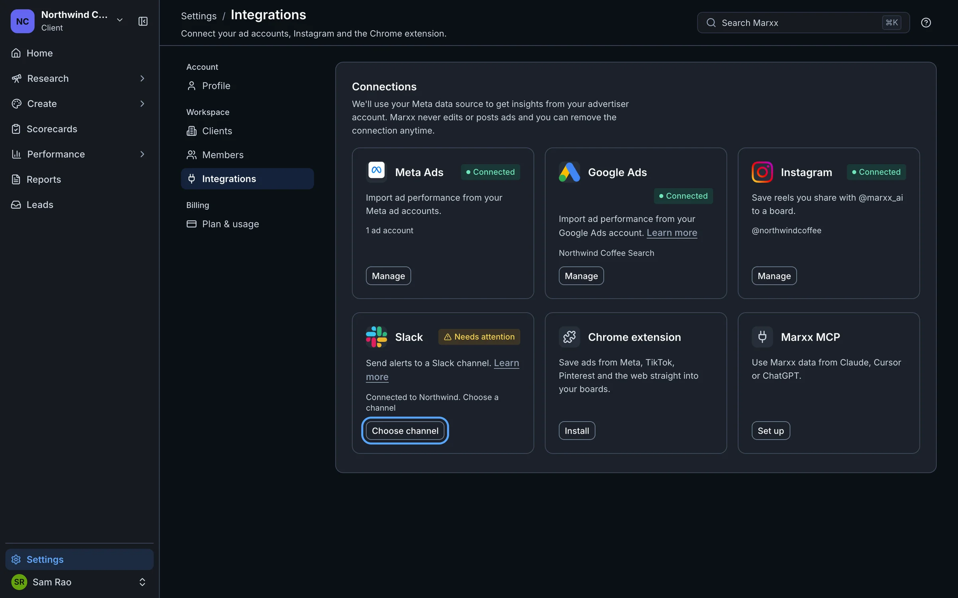Install the Chrome extension
This screenshot has height=598, width=958.
pyautogui.click(x=577, y=431)
